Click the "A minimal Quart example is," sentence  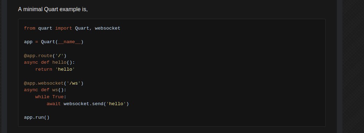pyautogui.click(x=53, y=9)
